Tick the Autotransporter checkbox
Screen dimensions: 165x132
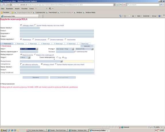(x=75, y=52)
